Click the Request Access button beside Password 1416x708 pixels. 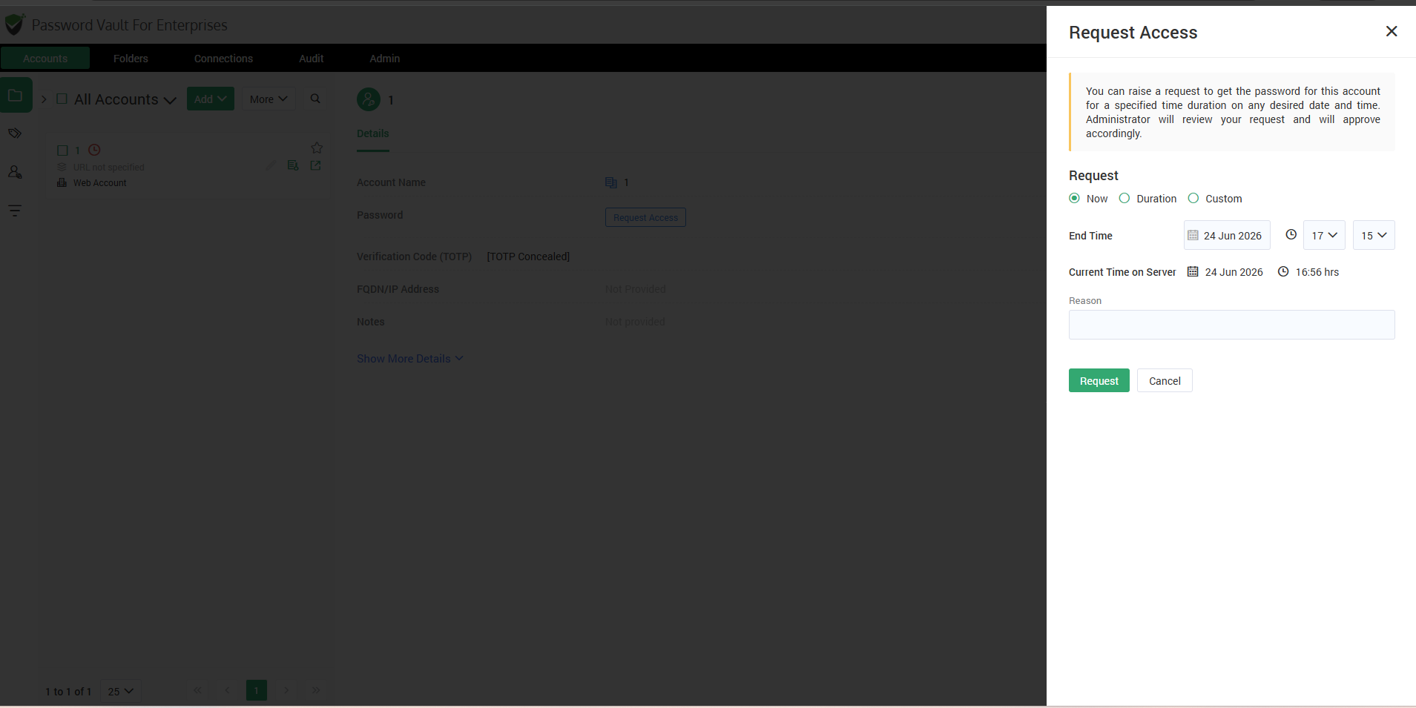tap(645, 217)
